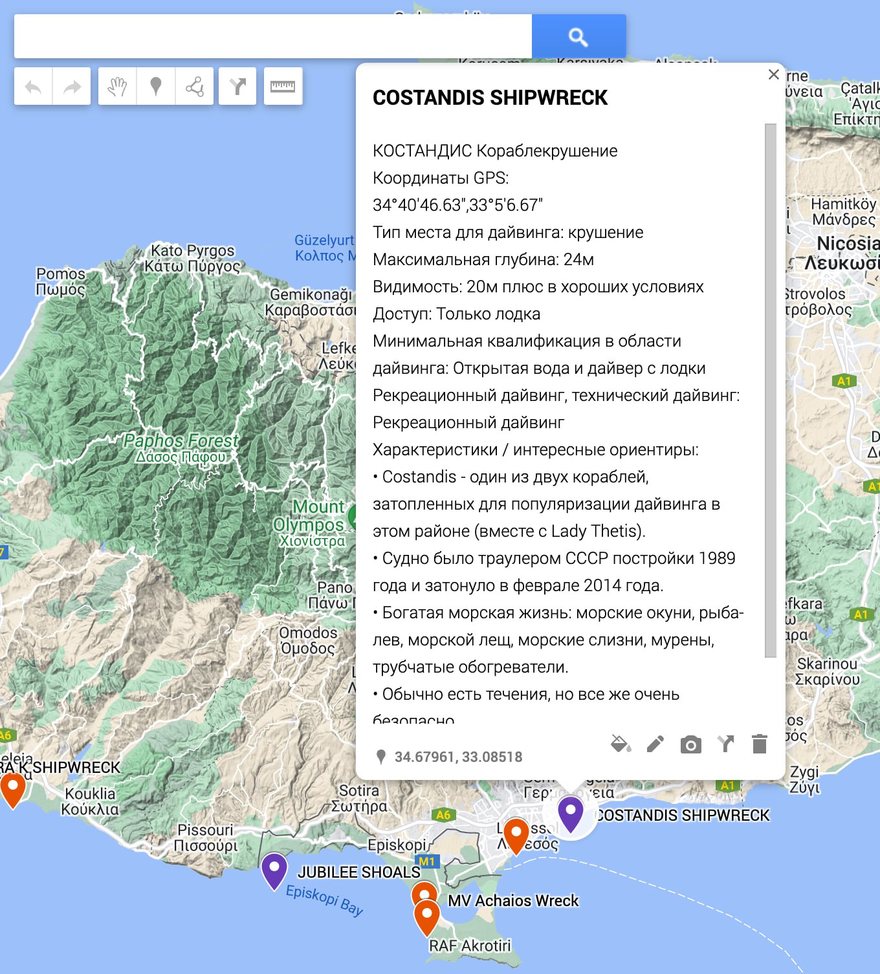Select the add marker tool

[x=156, y=87]
